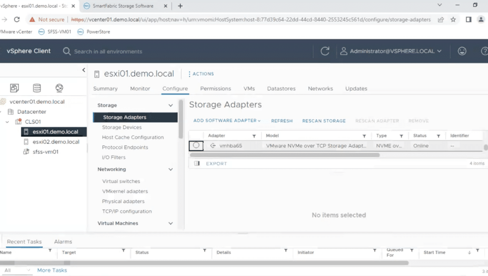Open the SFSS-VM01 bookmark
Viewport: 488px width, 276px height.
pos(55,32)
